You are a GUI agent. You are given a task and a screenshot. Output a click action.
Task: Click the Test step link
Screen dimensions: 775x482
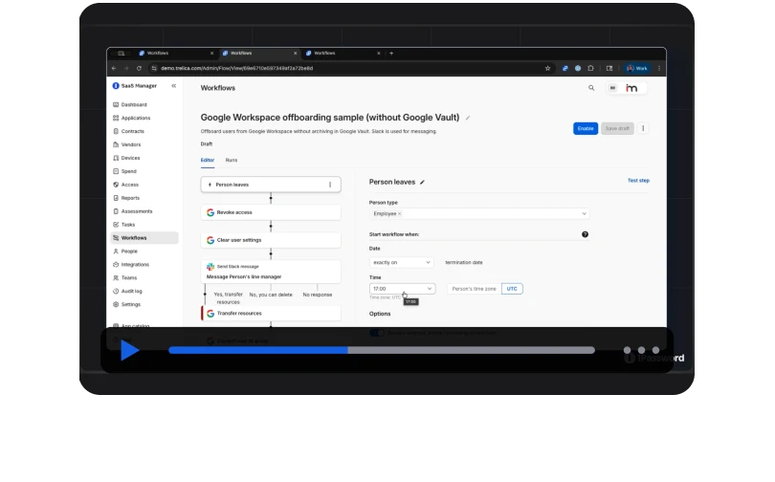[x=638, y=181]
